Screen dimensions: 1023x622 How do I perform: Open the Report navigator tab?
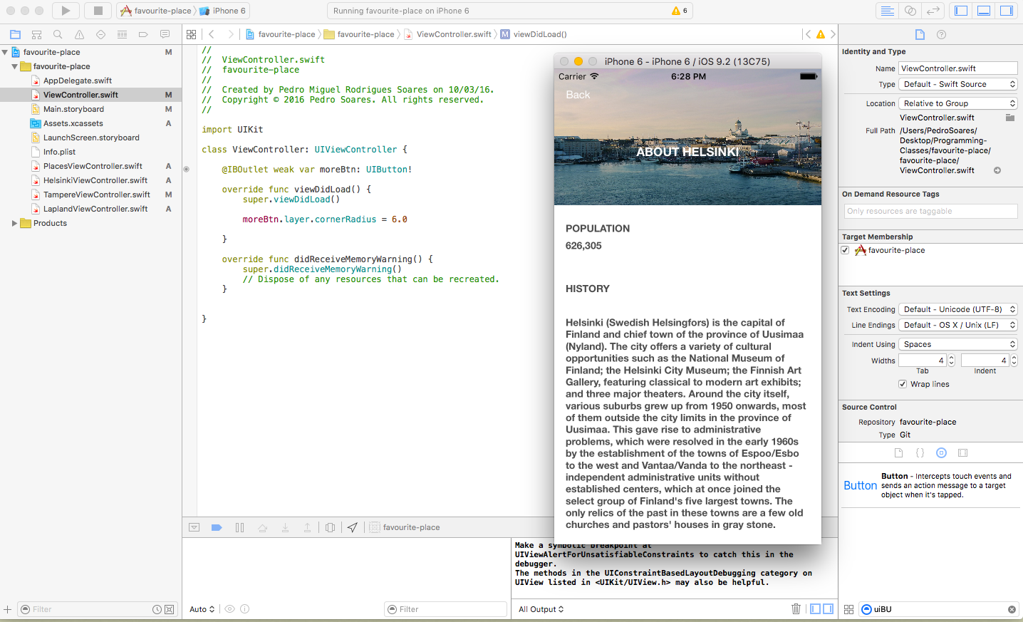165,34
